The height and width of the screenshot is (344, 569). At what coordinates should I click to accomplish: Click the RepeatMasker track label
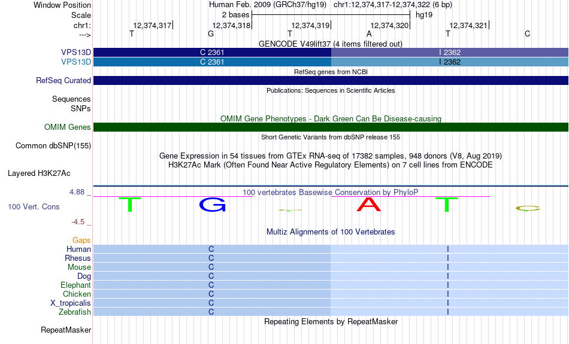coord(66,330)
